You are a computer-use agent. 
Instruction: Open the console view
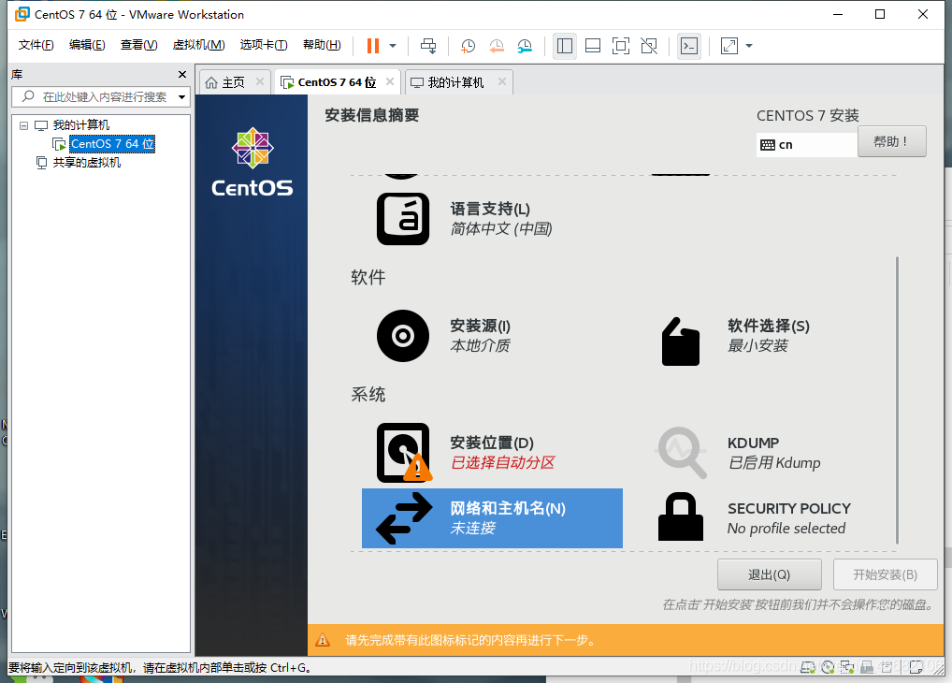click(689, 46)
